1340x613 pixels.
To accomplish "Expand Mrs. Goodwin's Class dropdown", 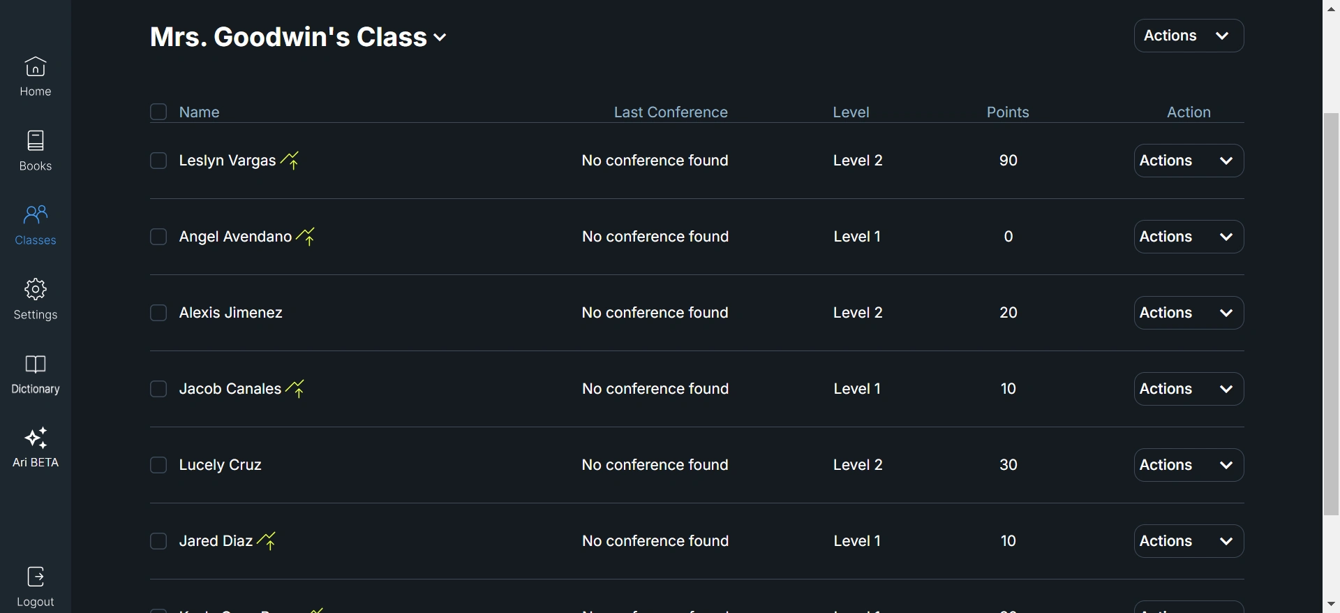I will 440,38.
